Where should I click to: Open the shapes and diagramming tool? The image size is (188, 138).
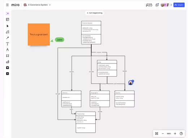pyautogui.click(x=8, y=32)
